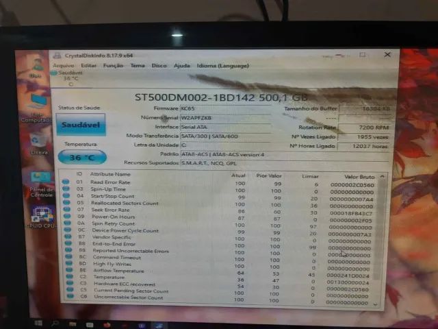Click the status circle of High Fly Writes
Image resolution: width=438 pixels, height=329 pixels.
(69, 263)
